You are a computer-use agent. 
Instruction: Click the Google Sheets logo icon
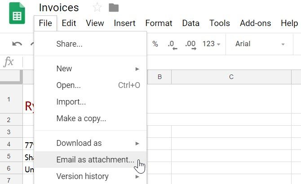(17, 15)
